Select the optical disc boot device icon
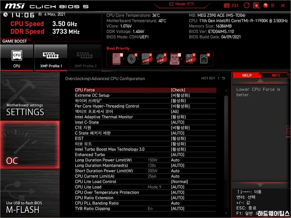This screenshot has width=291, height=218. (132, 58)
